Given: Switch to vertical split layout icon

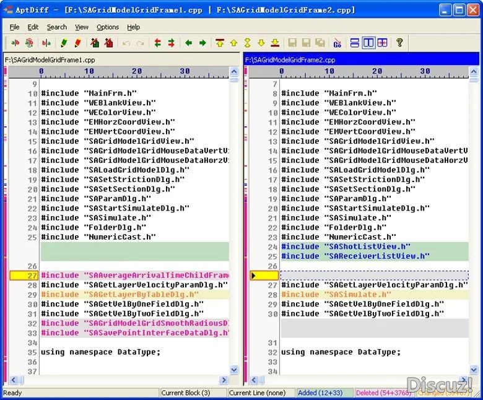Looking at the screenshot, I should click(x=368, y=43).
